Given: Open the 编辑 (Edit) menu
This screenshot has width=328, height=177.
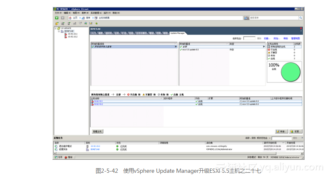Looking at the screenshot, I should pyautogui.click(x=67, y=13).
